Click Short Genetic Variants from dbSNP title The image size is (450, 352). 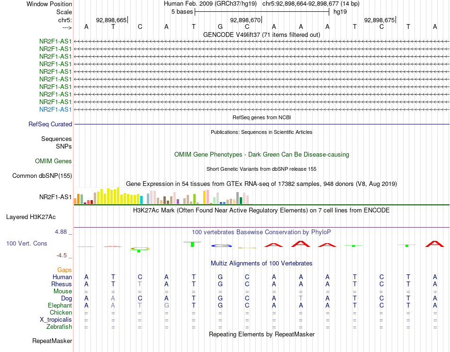tap(261, 169)
